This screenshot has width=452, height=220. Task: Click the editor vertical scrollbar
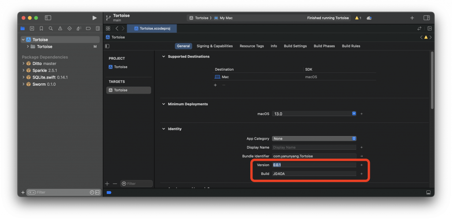click(x=432, y=80)
